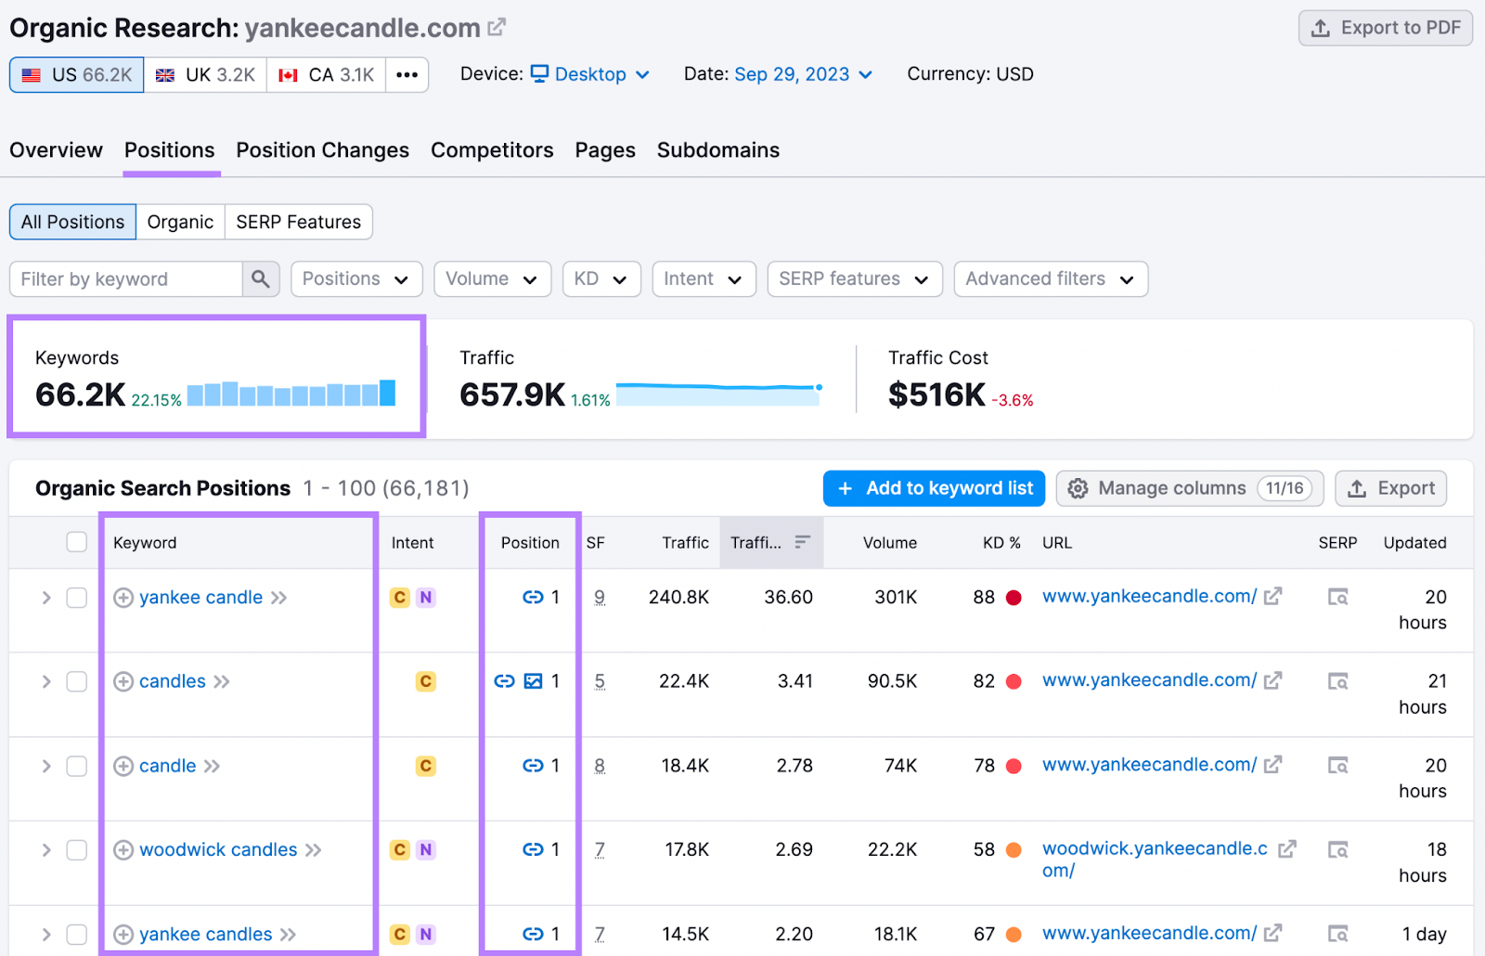Open the Intent filter dropdown

tap(704, 279)
